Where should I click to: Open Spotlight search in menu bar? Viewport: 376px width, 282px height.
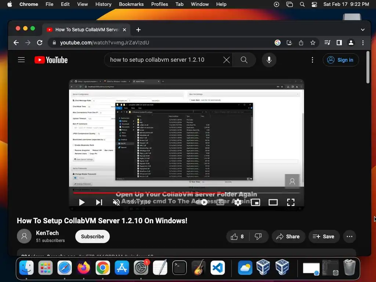pos(302,4)
